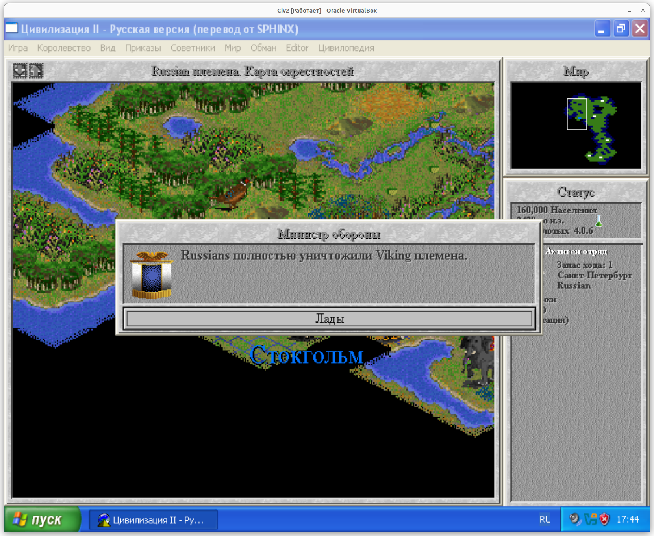Click the 4.0.6 tax rate text in status
This screenshot has width=654, height=536.
[x=584, y=231]
